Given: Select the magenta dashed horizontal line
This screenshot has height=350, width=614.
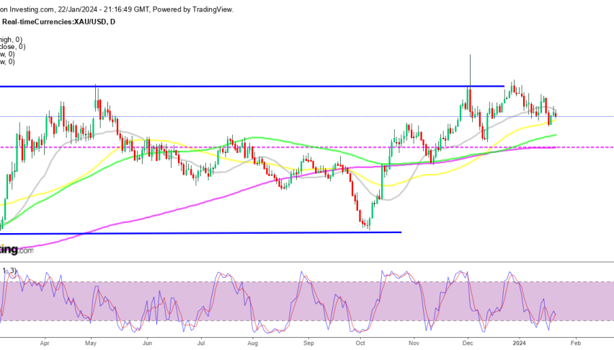Looking at the screenshot, I should (307, 147).
